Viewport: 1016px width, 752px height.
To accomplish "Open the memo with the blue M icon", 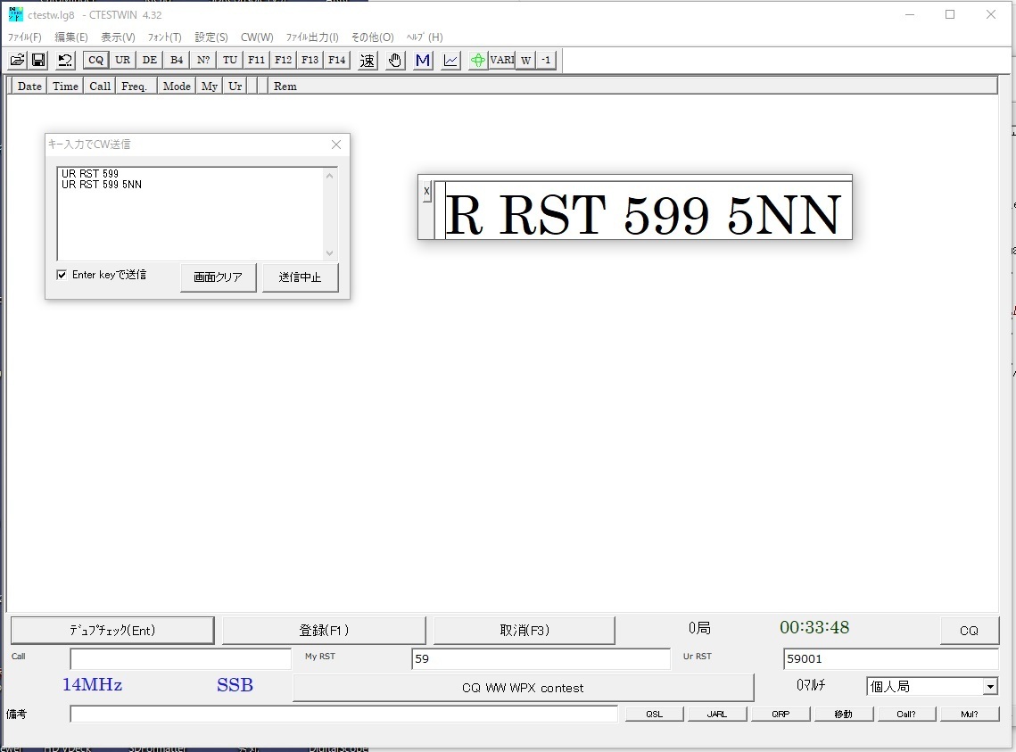I will coord(421,60).
